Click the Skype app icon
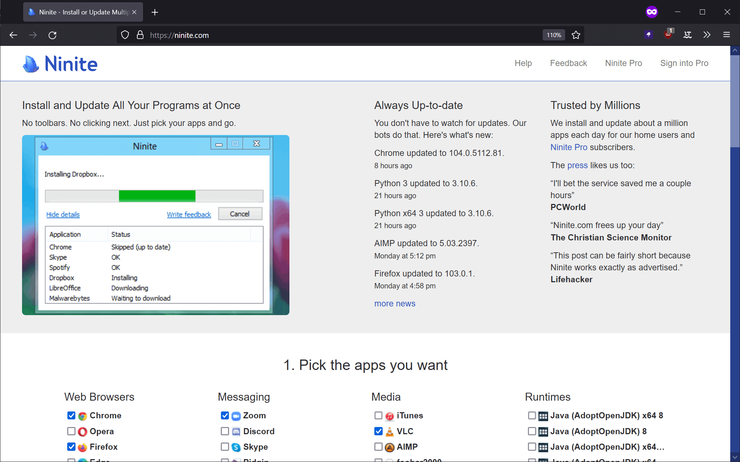Image resolution: width=740 pixels, height=462 pixels. 236,448
